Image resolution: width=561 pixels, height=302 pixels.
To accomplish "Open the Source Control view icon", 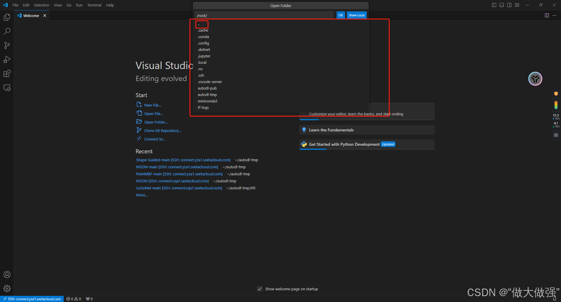I will pos(7,45).
